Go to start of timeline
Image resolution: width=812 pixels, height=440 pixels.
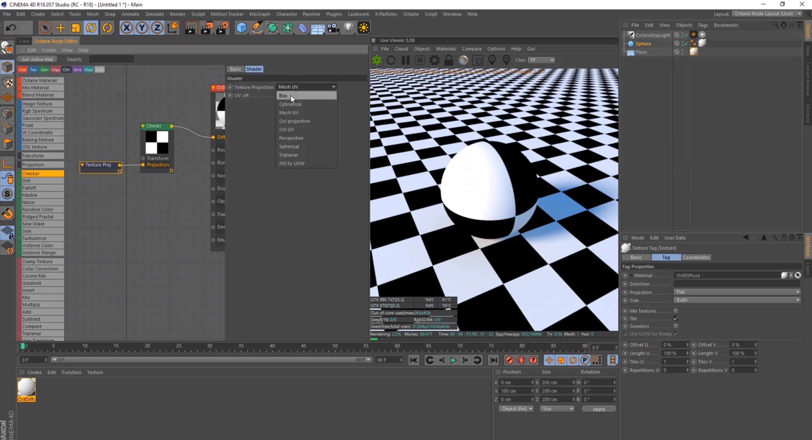pyautogui.click(x=413, y=360)
